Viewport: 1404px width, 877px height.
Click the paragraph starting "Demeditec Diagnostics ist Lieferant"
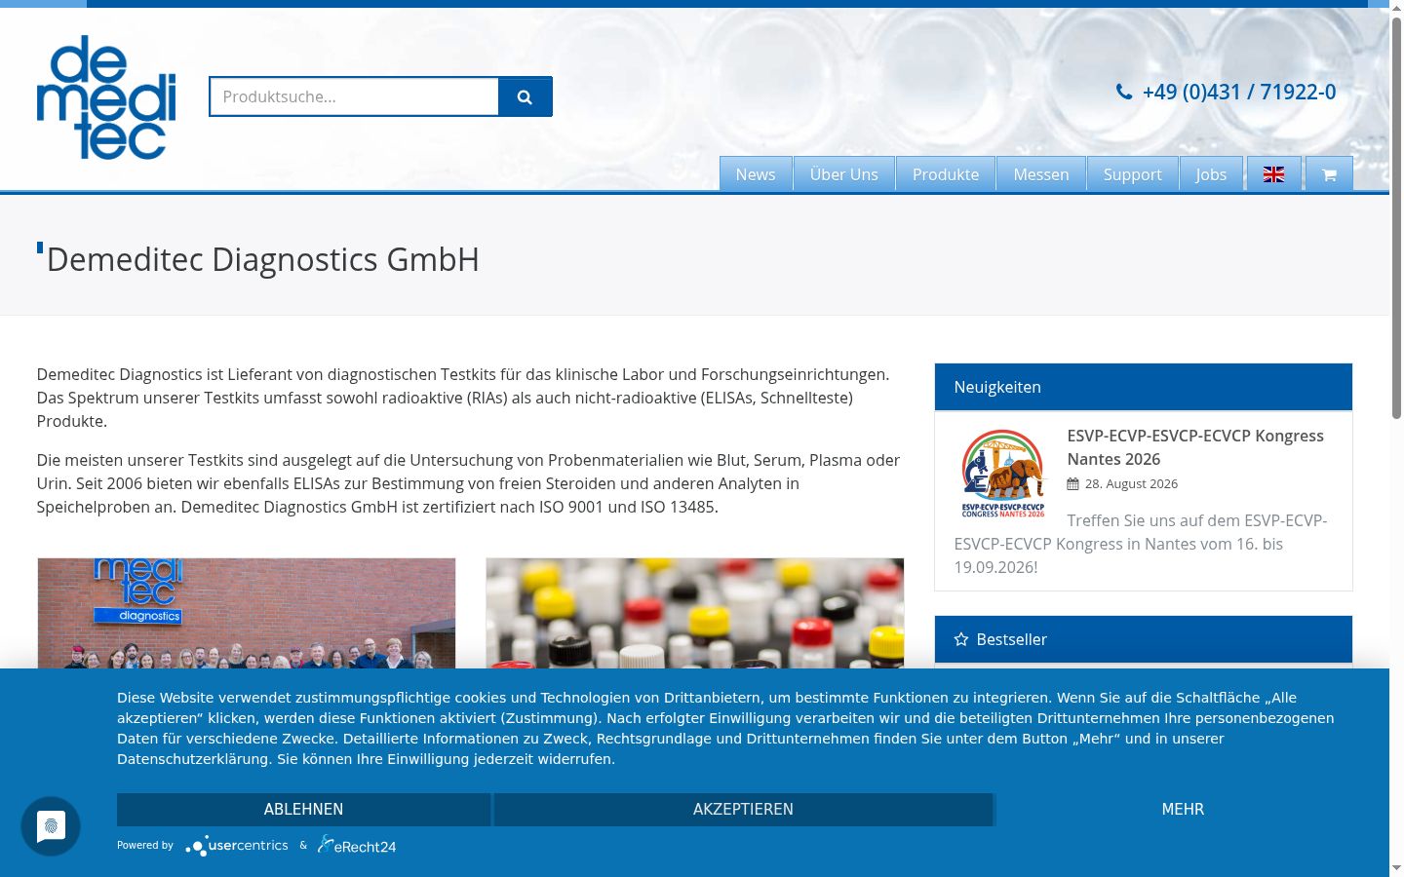coord(463,398)
